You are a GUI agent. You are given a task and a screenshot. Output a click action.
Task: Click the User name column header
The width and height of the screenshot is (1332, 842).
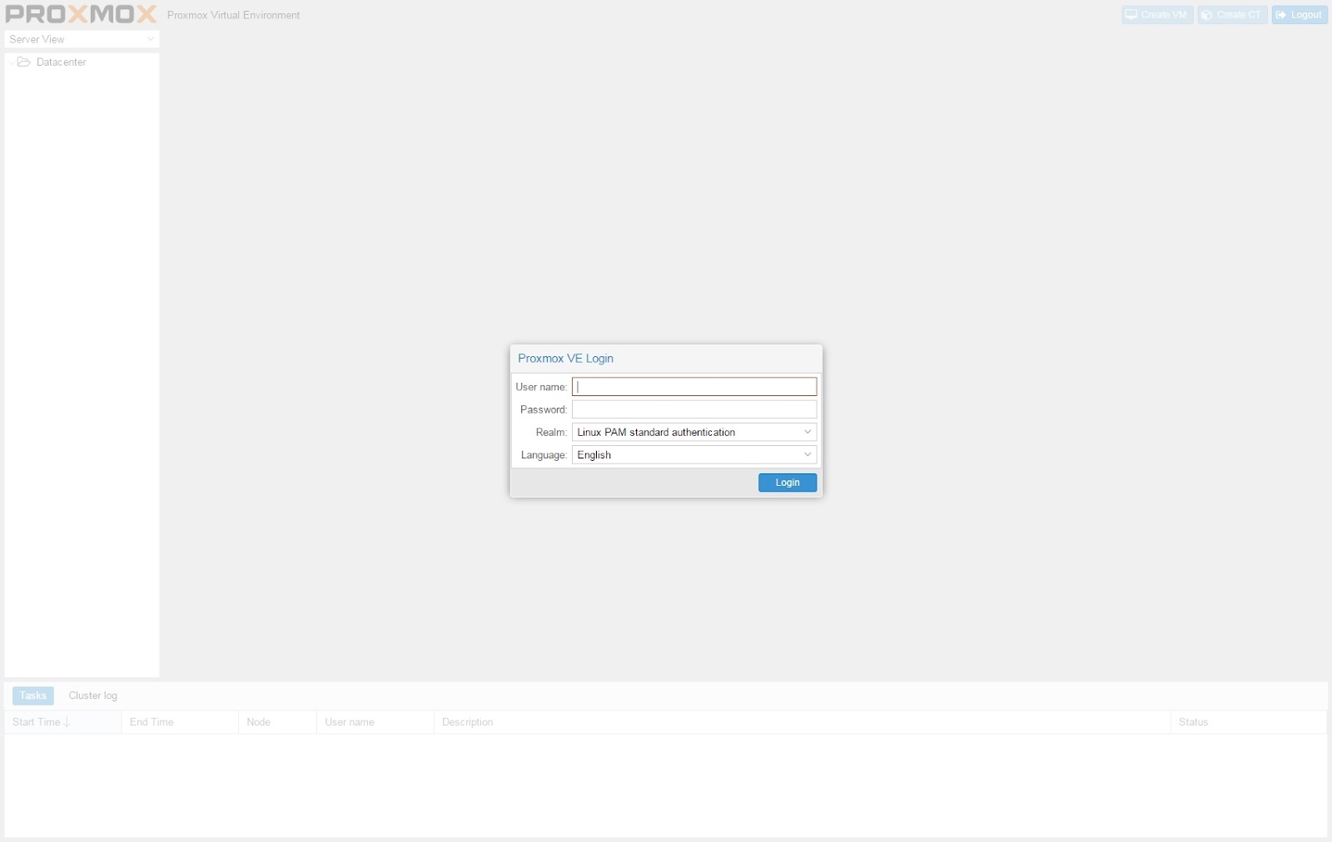[375, 721]
